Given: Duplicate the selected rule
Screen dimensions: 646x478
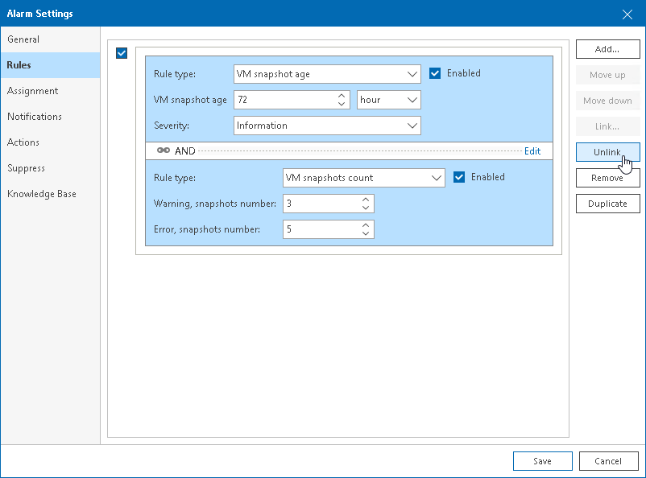Looking at the screenshot, I should tap(607, 204).
